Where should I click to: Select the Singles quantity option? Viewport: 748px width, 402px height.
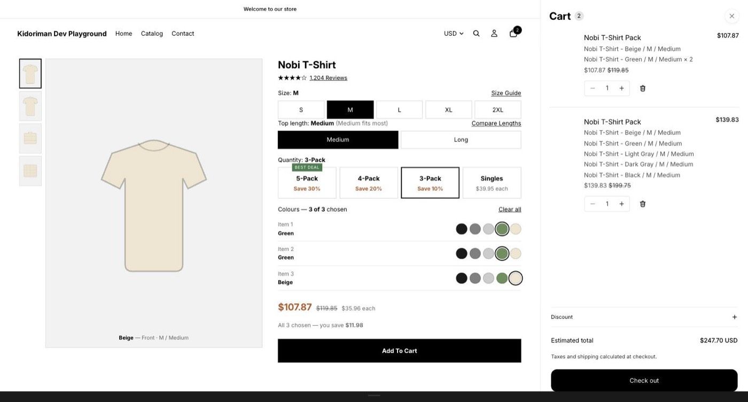(492, 183)
